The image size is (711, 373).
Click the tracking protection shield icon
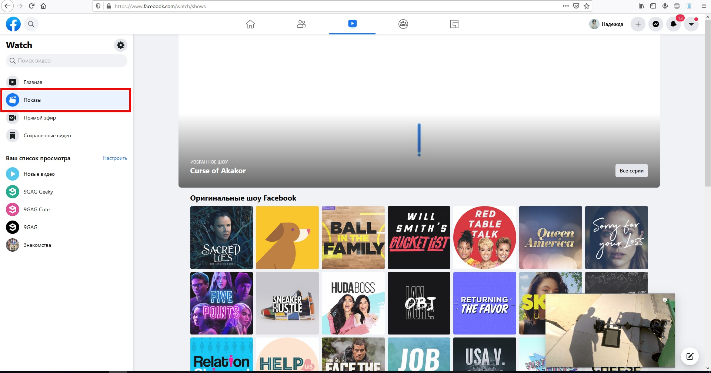tap(98, 6)
